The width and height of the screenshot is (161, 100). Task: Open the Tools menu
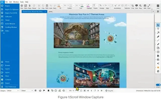[22, 2]
